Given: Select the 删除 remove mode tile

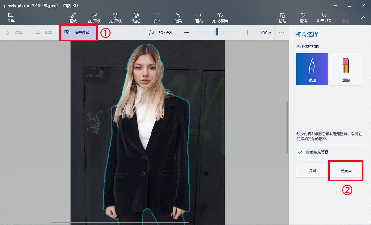Looking at the screenshot, I should 346,69.
